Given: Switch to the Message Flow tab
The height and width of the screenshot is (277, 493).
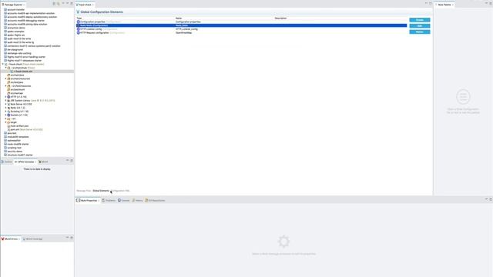Looking at the screenshot, I should pos(84,191).
